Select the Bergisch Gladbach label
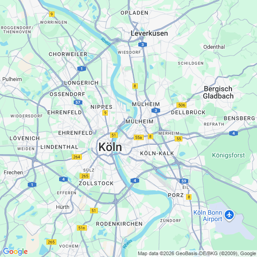The width and height of the screenshot is (257, 257). pyautogui.click(x=218, y=92)
